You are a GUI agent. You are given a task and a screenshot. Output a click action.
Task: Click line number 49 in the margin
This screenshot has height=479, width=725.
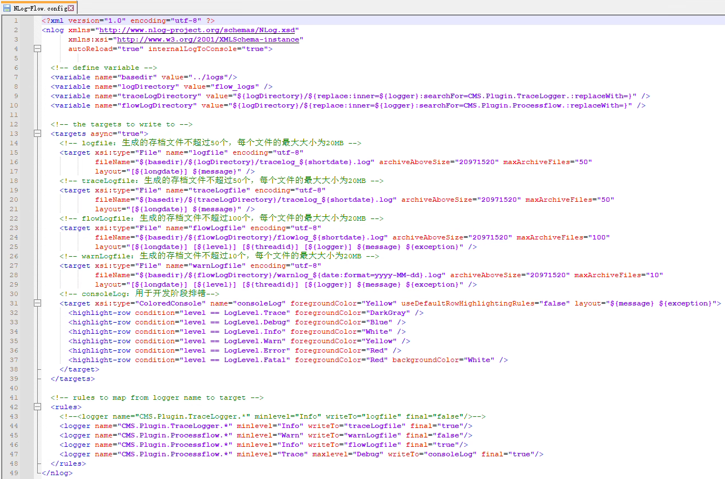[x=14, y=473]
